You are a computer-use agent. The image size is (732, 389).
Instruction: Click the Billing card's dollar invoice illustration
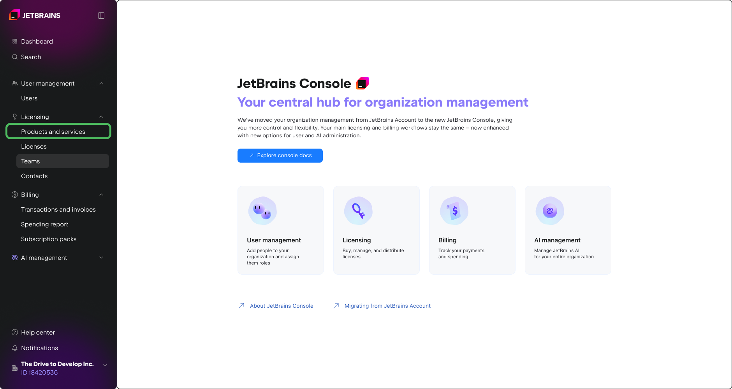454,211
